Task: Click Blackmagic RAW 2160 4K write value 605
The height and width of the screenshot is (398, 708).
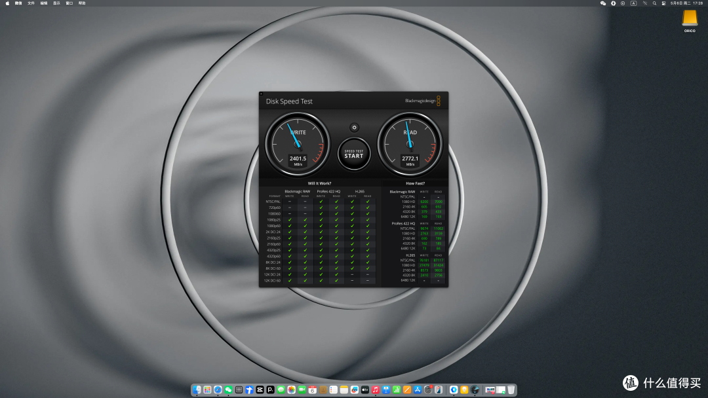Action: 424,207
